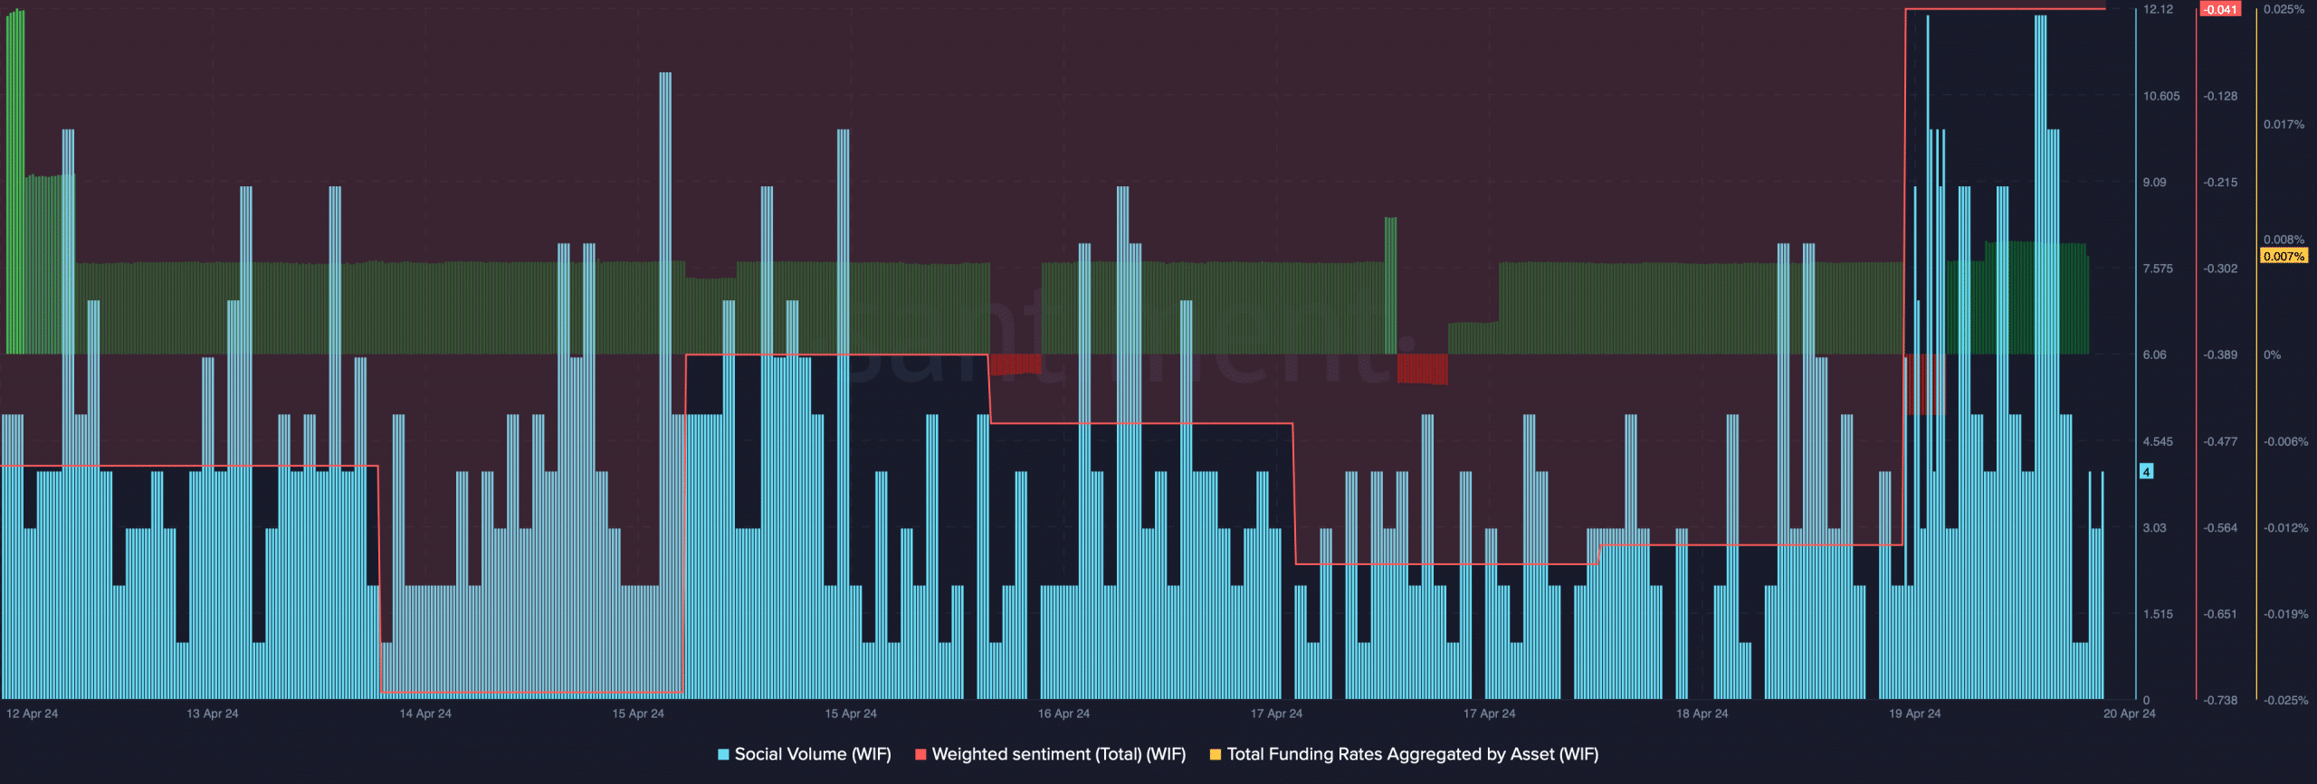Click the red Weighted sentiment legend swatch

(920, 754)
